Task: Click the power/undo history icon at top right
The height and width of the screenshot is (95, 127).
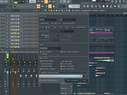Action: tap(112, 1)
